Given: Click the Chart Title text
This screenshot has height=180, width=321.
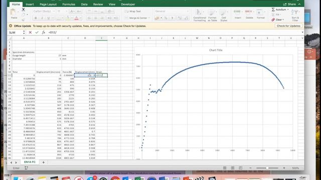Looking at the screenshot, I should pyautogui.click(x=216, y=50).
